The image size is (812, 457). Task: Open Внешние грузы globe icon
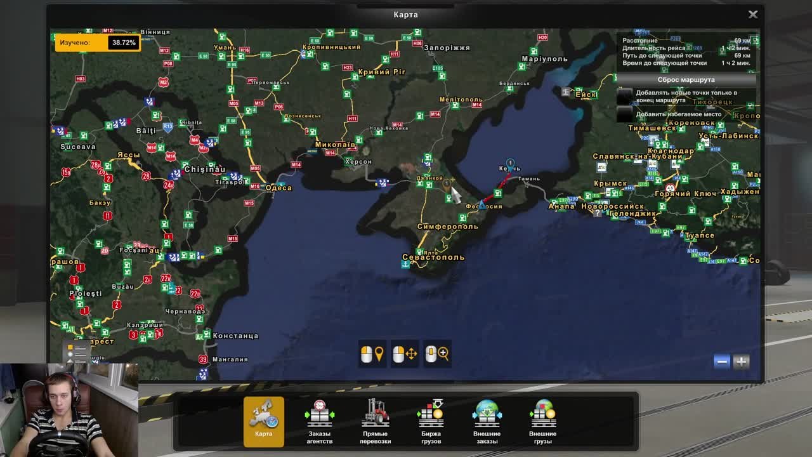click(542, 421)
